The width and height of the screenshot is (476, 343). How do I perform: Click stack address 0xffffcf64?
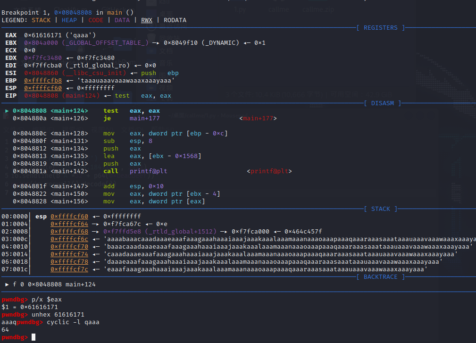point(69,224)
